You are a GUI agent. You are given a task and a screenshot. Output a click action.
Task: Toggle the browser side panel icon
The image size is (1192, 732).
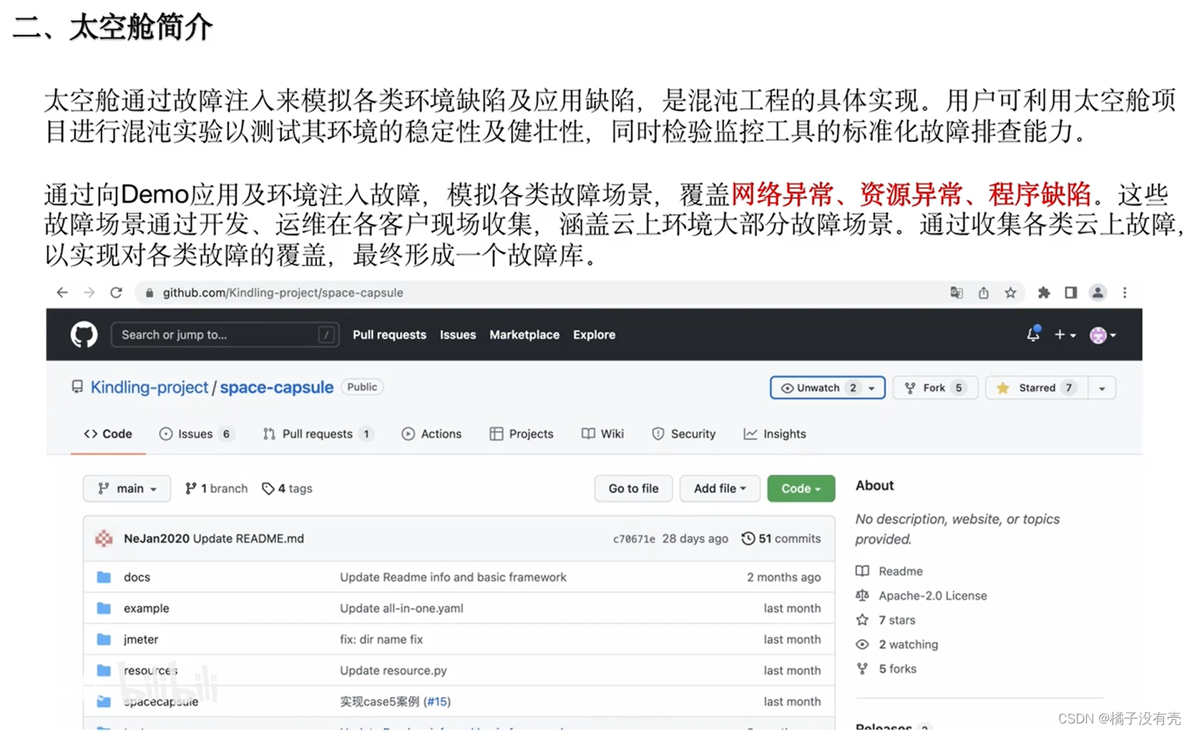[1071, 293]
